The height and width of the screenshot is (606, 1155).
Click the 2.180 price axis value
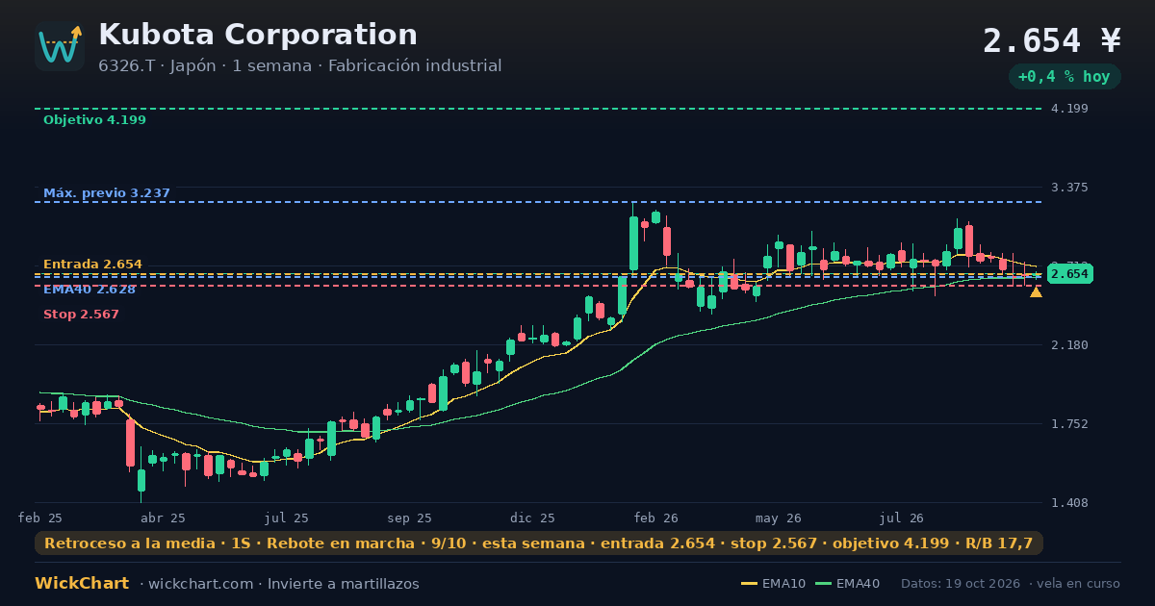[1069, 345]
